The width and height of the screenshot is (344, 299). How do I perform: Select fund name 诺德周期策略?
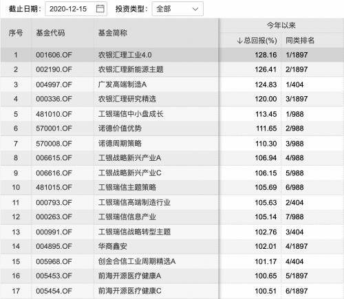pyautogui.click(x=120, y=144)
